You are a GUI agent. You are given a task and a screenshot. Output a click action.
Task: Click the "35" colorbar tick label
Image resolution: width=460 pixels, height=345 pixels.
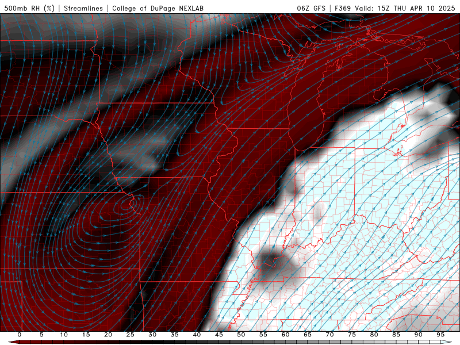tap(175, 335)
